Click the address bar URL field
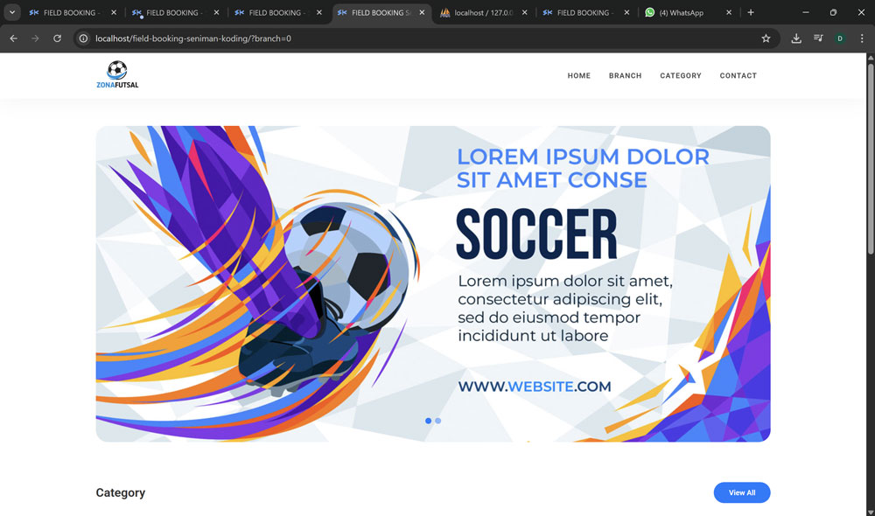This screenshot has width=875, height=516. coord(424,38)
